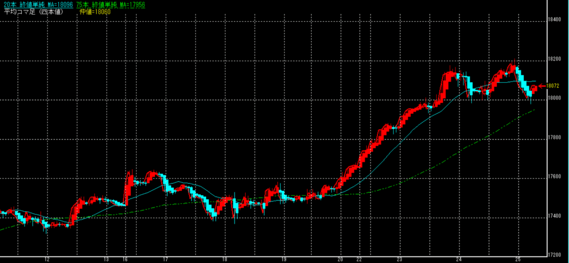Image resolution: width=569 pixels, height=263 pixels.
Task: Click the 18200 price axis label
Action: click(x=553, y=58)
